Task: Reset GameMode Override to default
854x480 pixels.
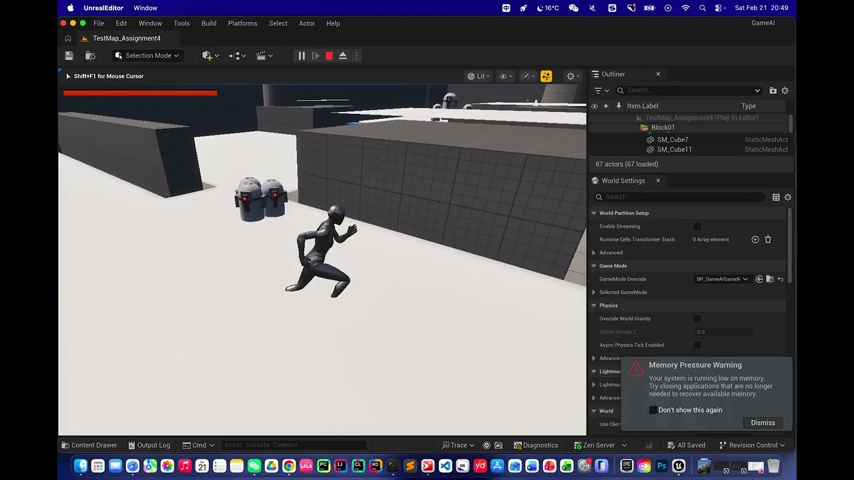Action: (x=781, y=279)
